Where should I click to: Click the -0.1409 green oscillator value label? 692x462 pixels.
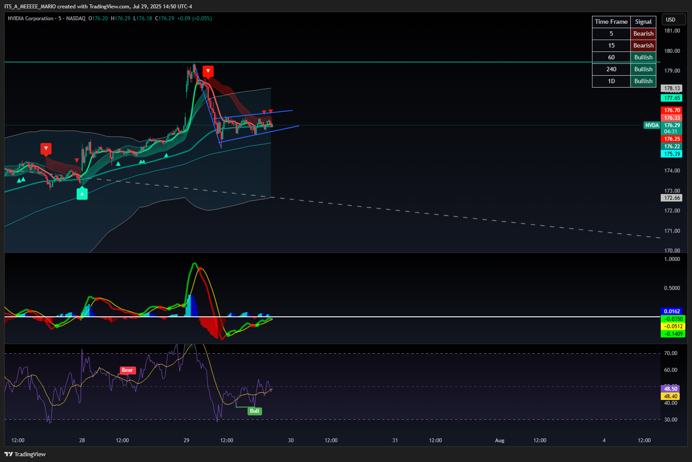tap(673, 334)
